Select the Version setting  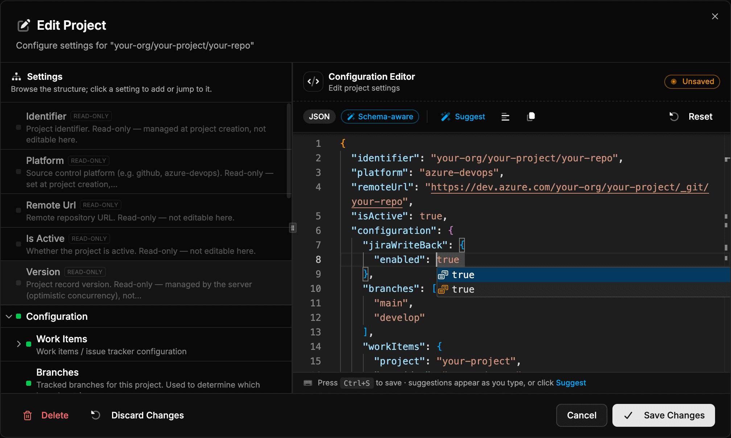coord(146,283)
